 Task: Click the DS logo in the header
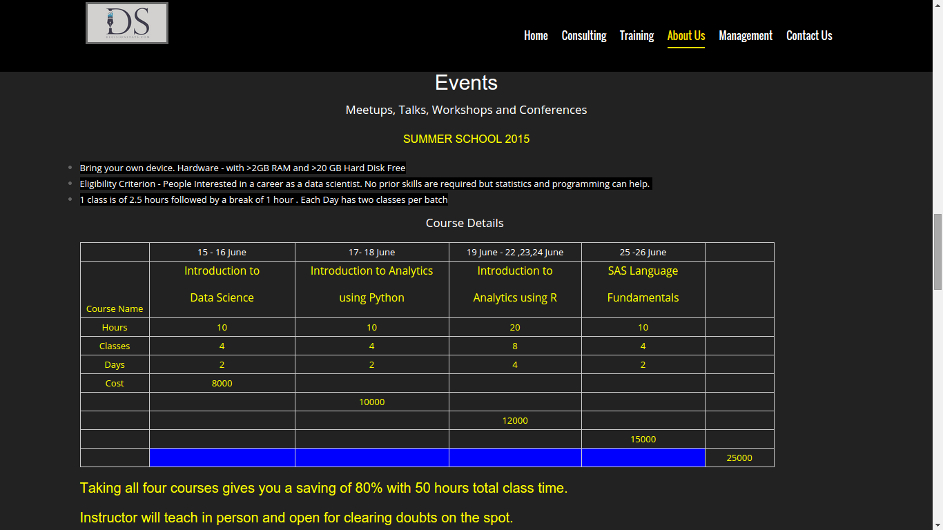(x=127, y=23)
